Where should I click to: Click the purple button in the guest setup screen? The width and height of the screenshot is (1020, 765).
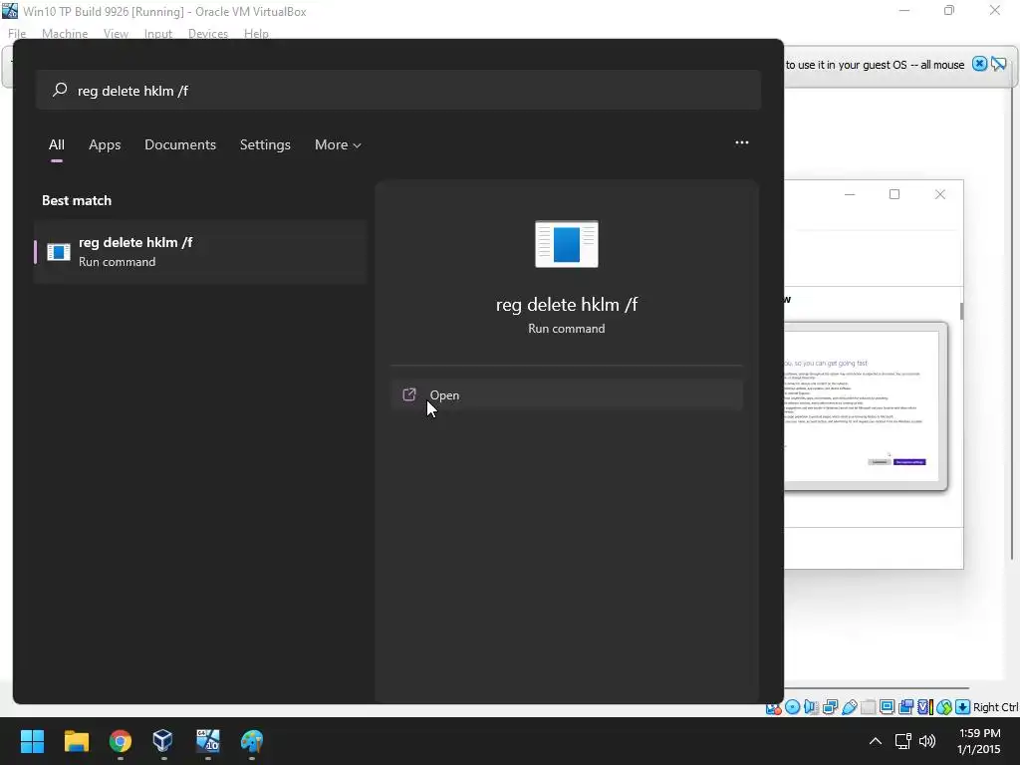click(x=909, y=462)
